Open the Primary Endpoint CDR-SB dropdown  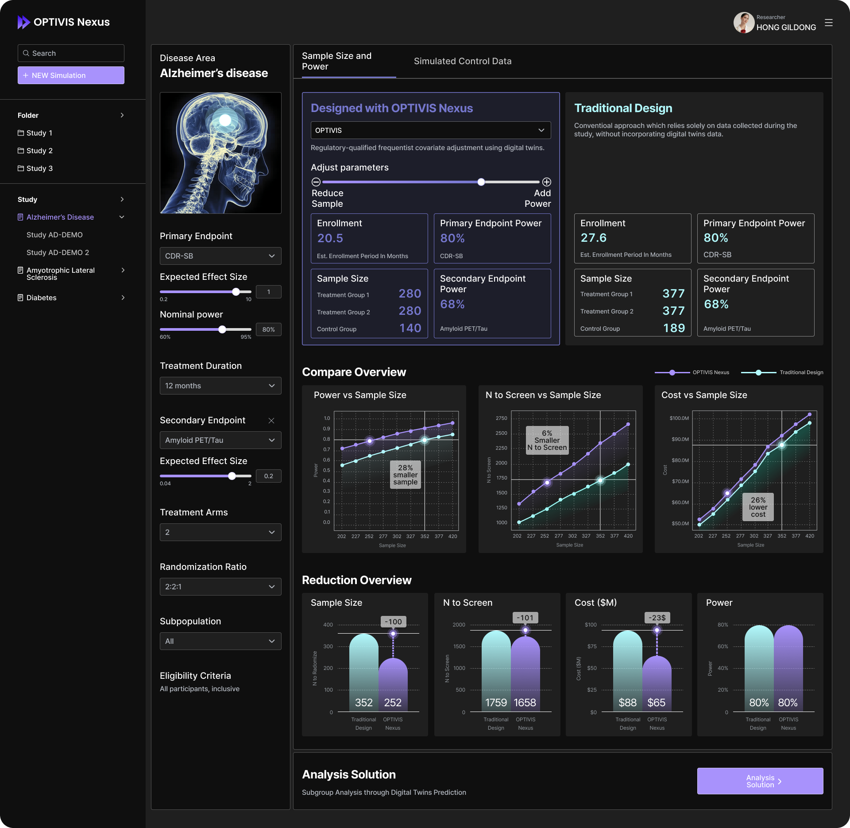tap(220, 256)
